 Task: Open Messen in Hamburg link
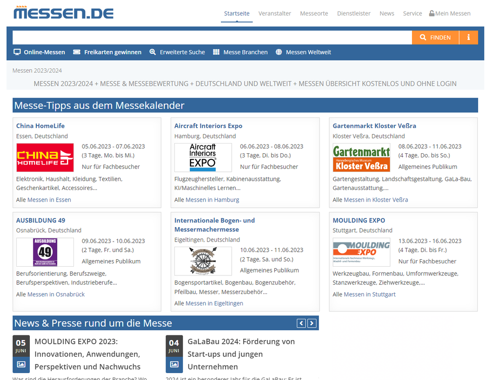[213, 200]
